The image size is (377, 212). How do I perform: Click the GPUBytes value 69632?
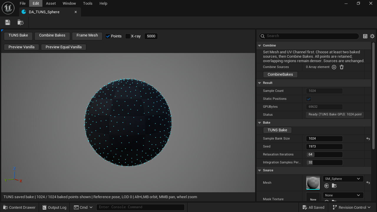click(324, 107)
